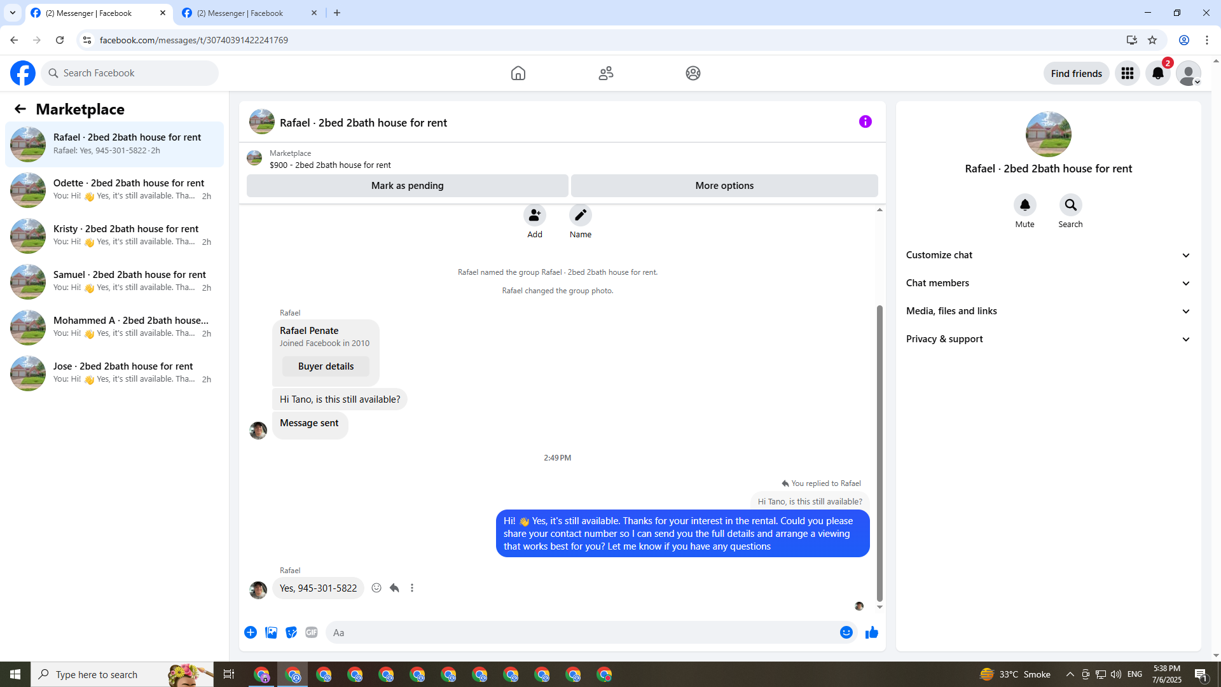Open the $900 Marketplace listing link

pos(330,165)
